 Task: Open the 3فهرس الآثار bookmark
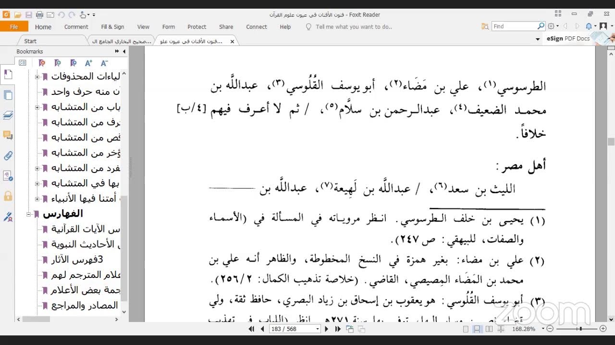coord(77,260)
